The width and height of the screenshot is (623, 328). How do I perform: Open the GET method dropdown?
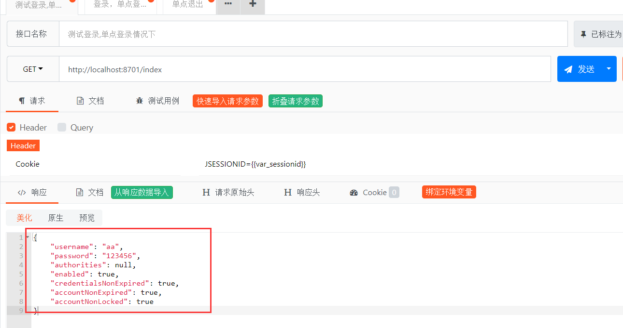[x=32, y=68]
